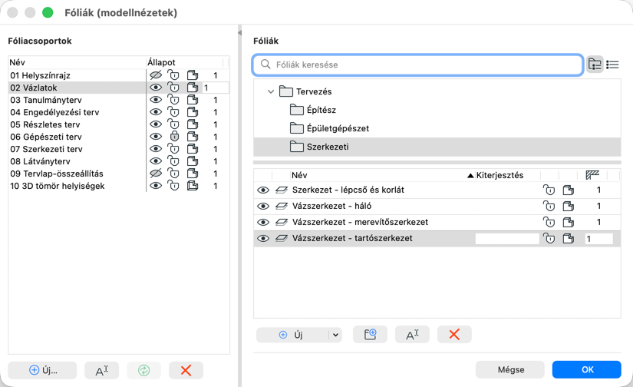Select 03 Tanulmányterv layer combination
This screenshot has width=633, height=387.
coord(46,100)
